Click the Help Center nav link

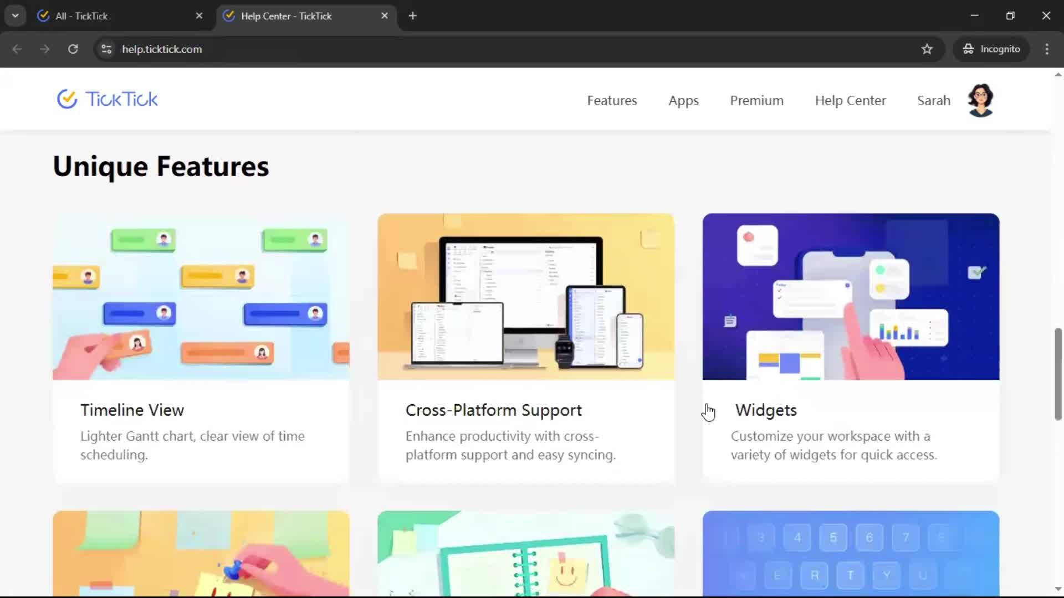850,101
